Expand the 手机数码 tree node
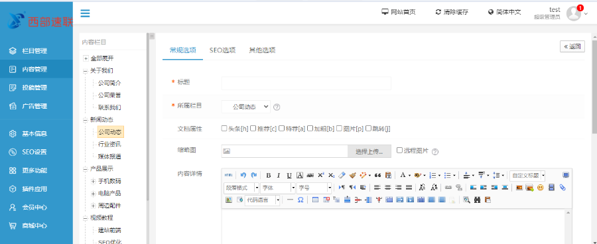 click(93, 181)
